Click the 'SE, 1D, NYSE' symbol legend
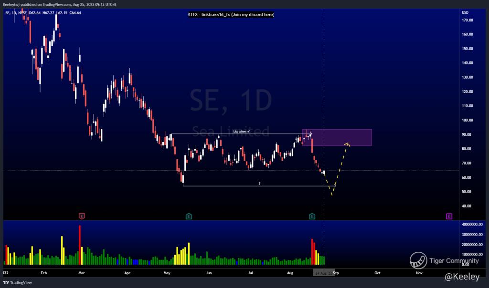Image resolution: width=489 pixels, height=288 pixels. click(x=16, y=13)
